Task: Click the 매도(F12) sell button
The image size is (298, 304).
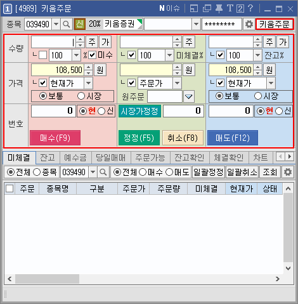Action: pos(233,138)
